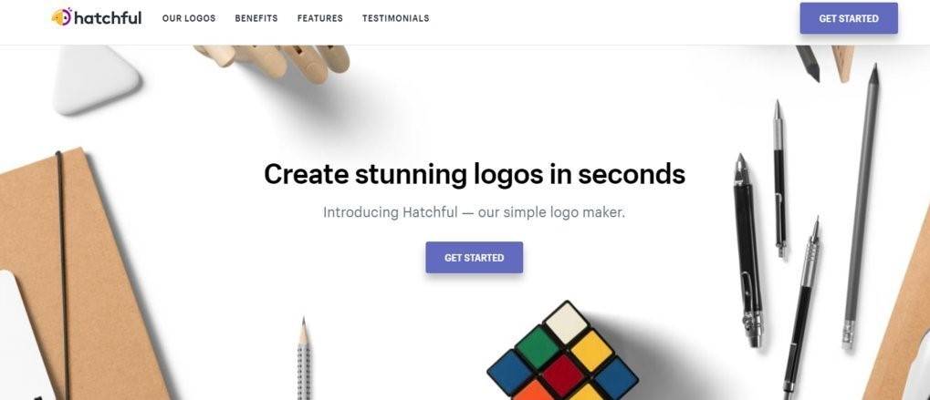The height and width of the screenshot is (400, 930).
Task: Go to the BENEFITS nav item
Action: (256, 18)
